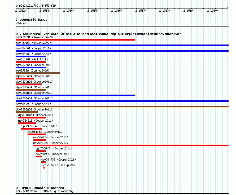Open variant label dgv7379n54 (Cooper2011)

tap(34, 82)
